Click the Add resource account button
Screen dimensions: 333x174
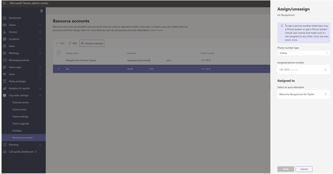tap(60, 43)
